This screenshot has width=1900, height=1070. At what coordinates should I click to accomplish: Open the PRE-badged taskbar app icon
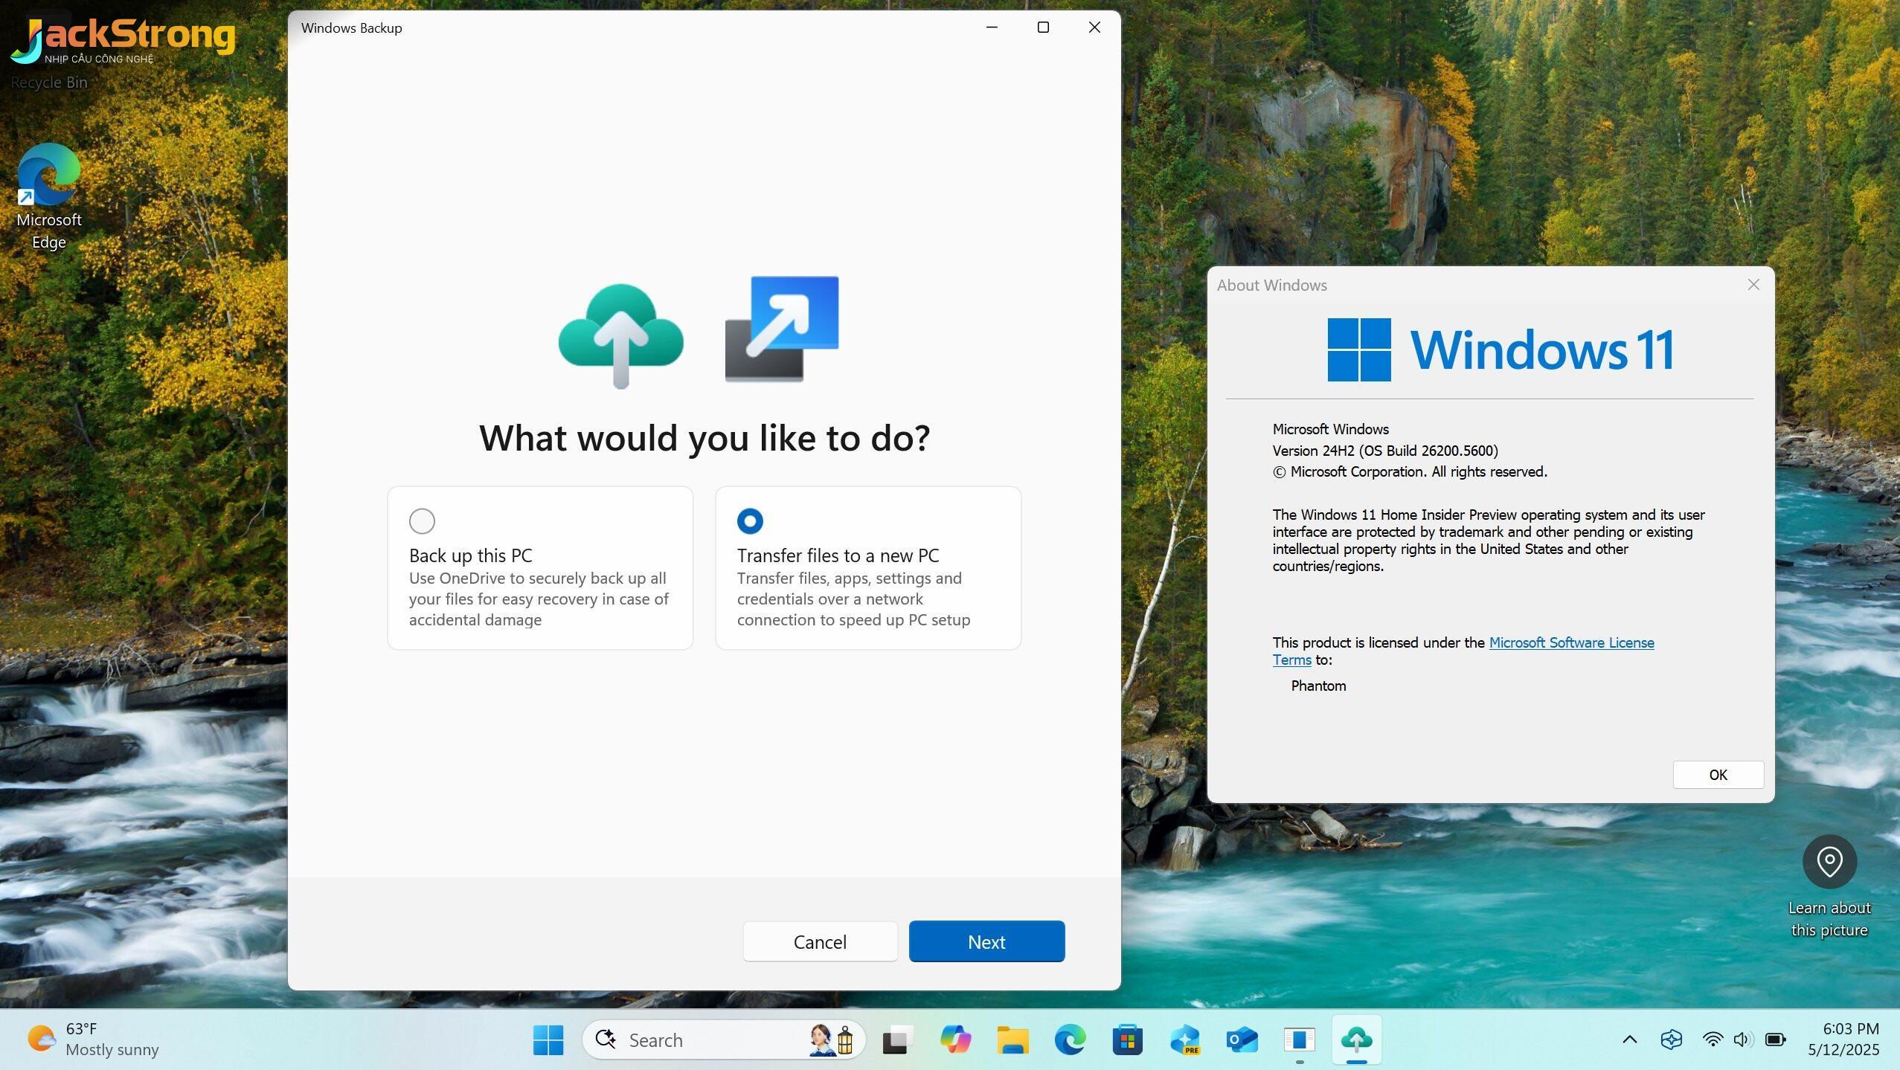(x=1184, y=1040)
